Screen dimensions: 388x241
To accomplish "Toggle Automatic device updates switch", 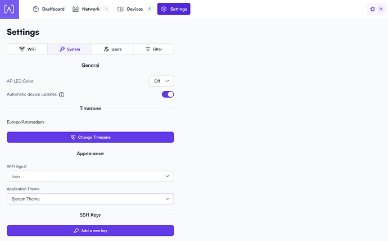I will tap(168, 94).
